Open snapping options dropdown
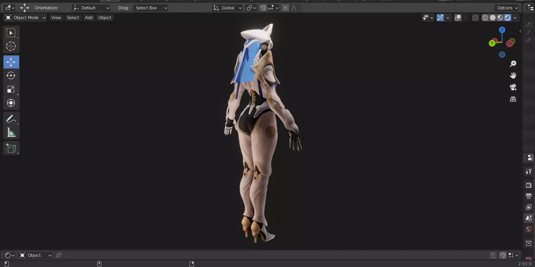Image resolution: width=535 pixels, height=267 pixels. pyautogui.click(x=273, y=8)
